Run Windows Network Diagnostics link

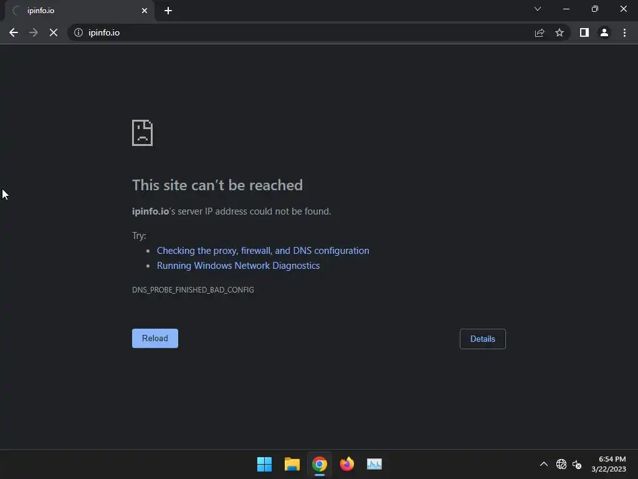[238, 266]
